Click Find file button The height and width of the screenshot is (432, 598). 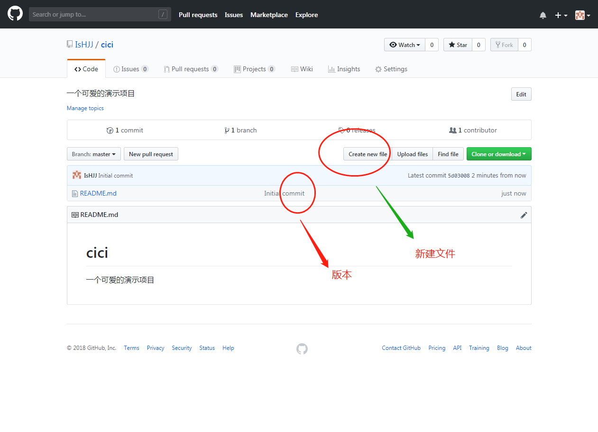coord(448,154)
